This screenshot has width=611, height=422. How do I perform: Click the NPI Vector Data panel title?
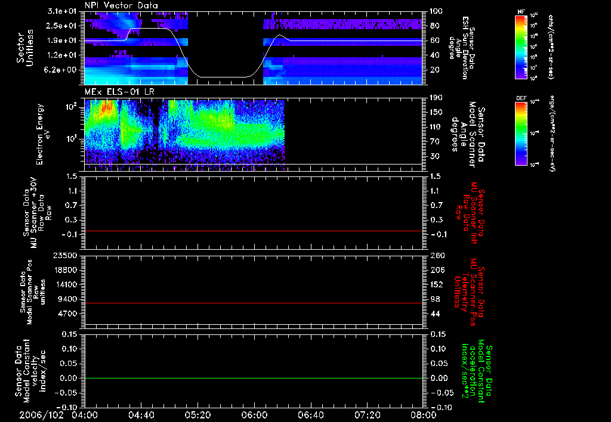pyautogui.click(x=121, y=5)
